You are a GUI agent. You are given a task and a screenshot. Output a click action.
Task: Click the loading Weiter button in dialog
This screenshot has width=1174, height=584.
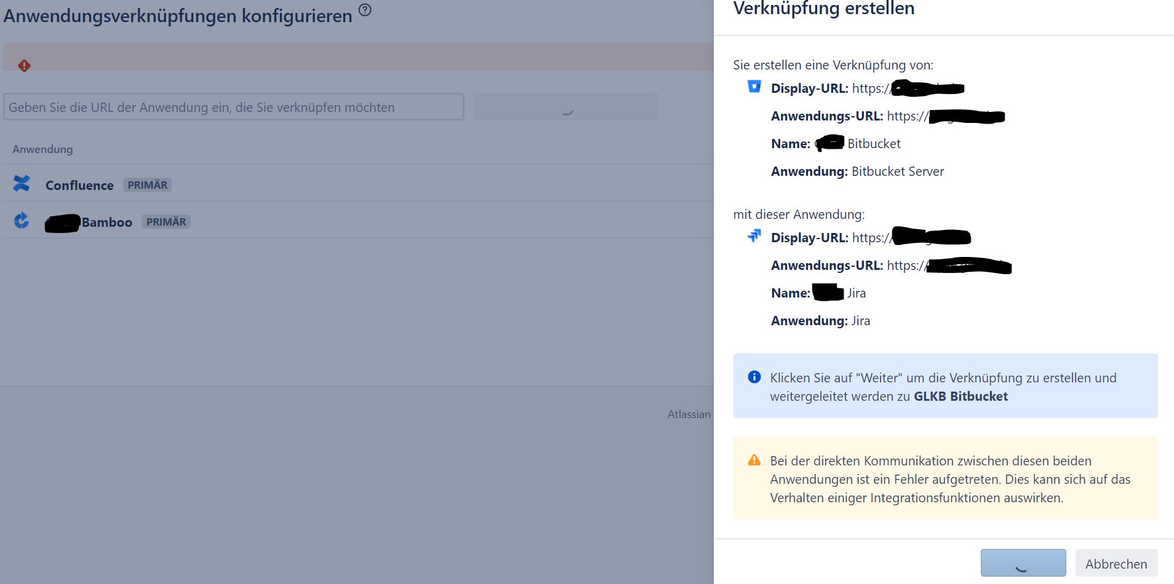click(x=1023, y=563)
